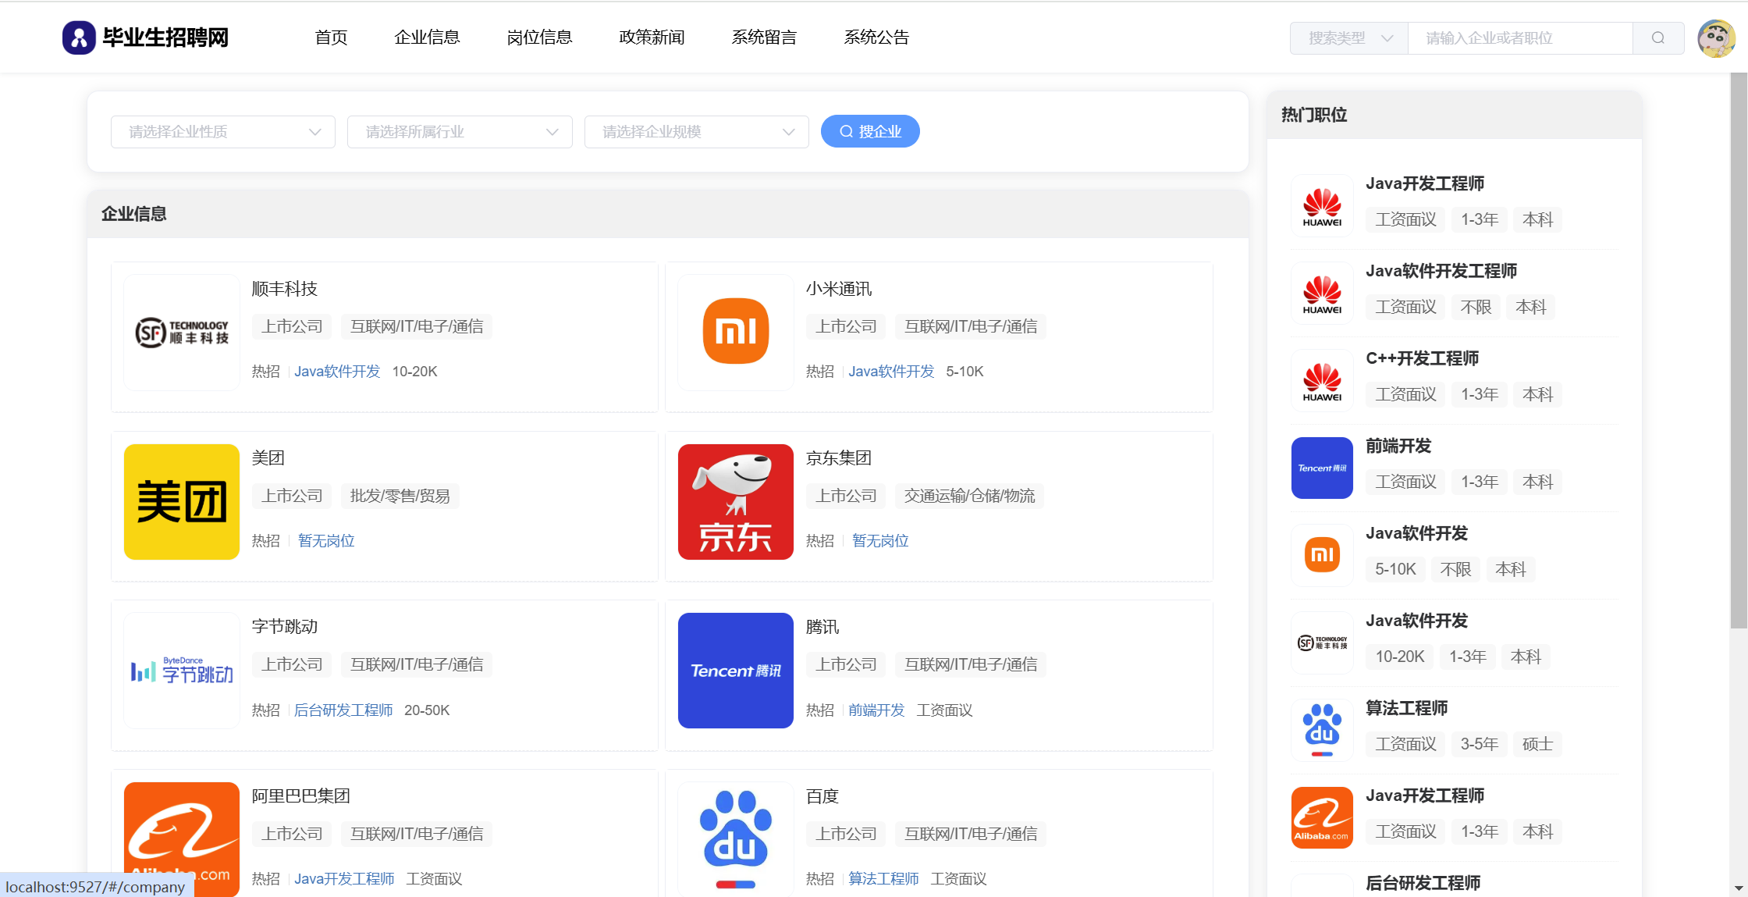
Task: Open the 政策新闻 menu item
Action: pos(652,37)
